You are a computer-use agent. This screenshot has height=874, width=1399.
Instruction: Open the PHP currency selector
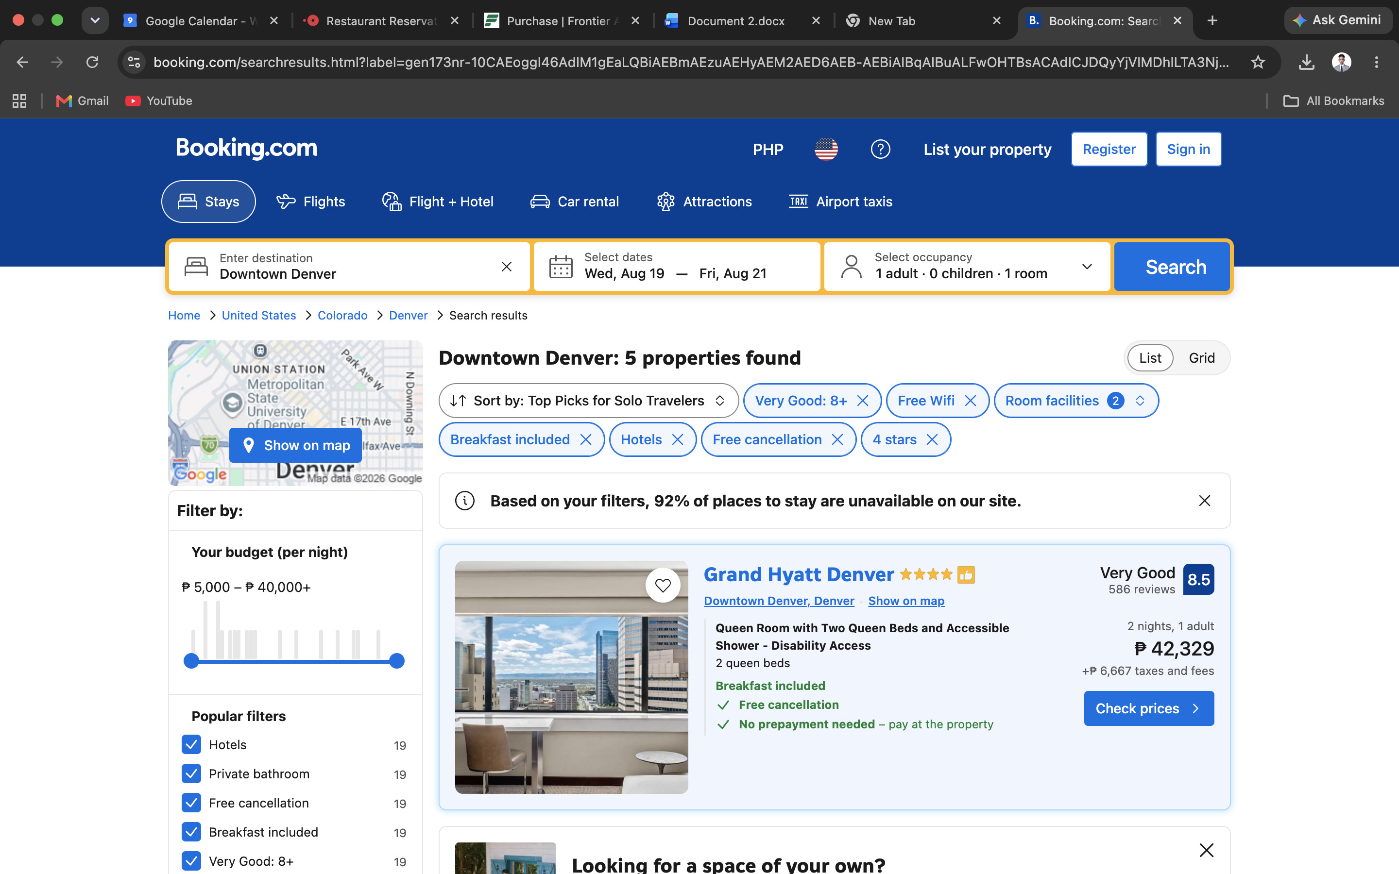click(768, 149)
